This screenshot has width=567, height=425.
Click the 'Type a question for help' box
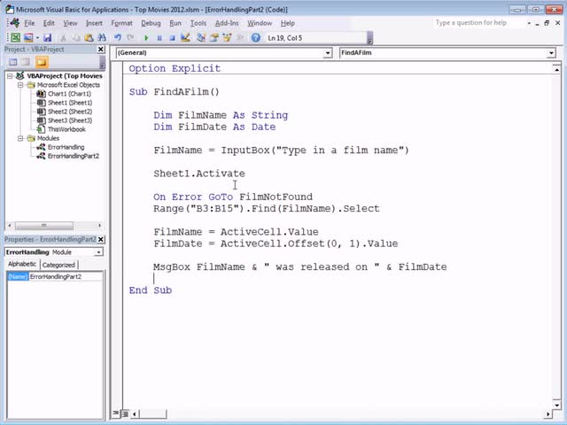click(479, 23)
